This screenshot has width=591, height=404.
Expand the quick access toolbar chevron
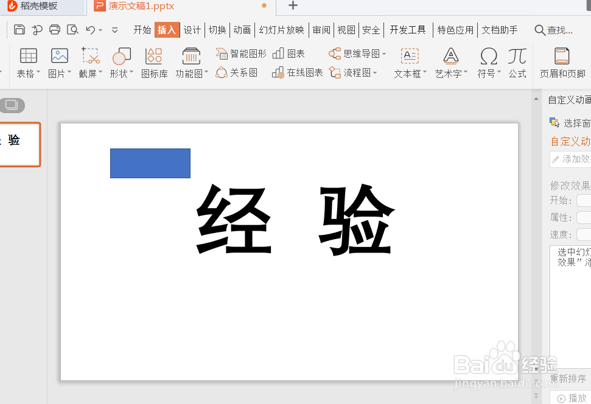114,29
